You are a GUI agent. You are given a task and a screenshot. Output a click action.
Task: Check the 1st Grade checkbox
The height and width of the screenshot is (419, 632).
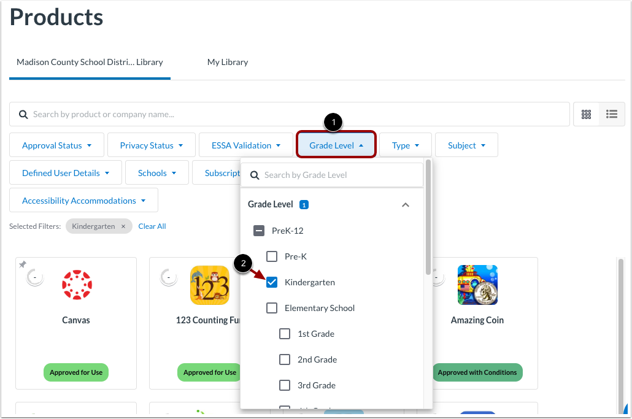click(x=285, y=334)
